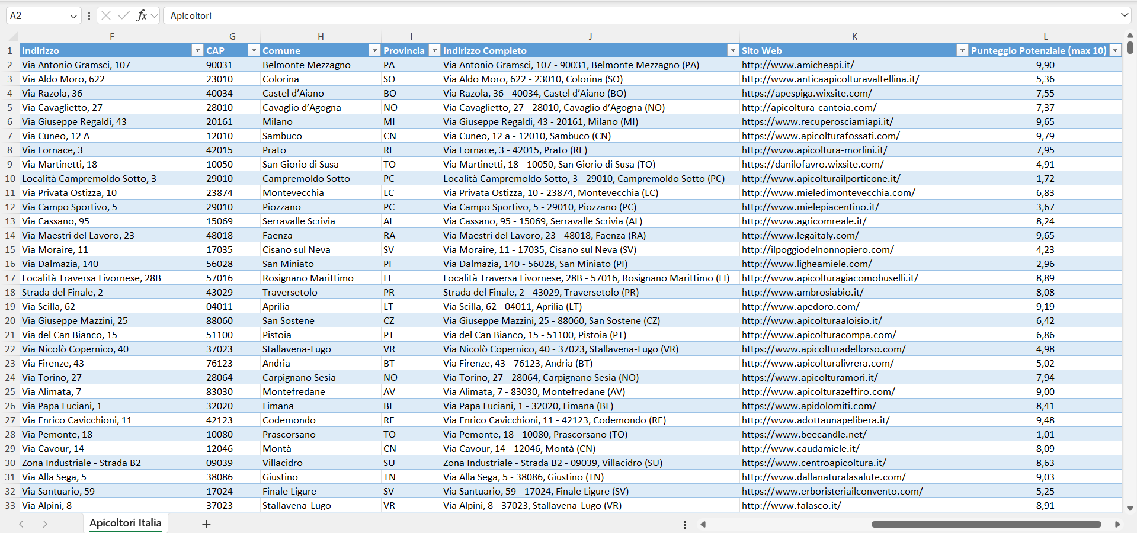This screenshot has height=533, width=1137.
Task: Click the formula bar options dots icon
Action: [89, 15]
